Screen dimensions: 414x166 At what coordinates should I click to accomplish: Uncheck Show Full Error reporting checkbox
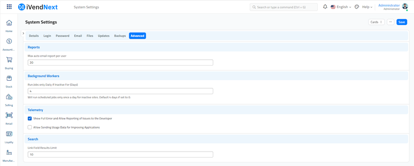point(30,118)
